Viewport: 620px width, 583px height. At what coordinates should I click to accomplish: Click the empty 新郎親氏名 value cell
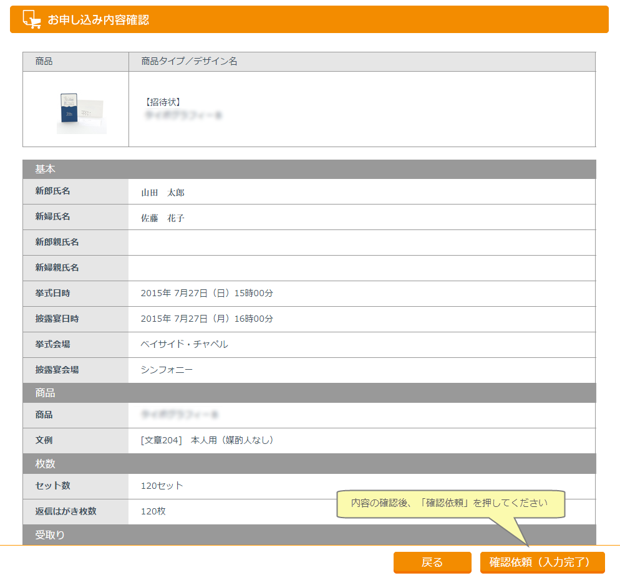(x=362, y=243)
